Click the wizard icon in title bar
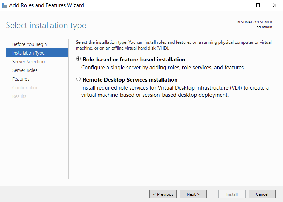The width and height of the screenshot is (283, 202). pyautogui.click(x=4, y=5)
